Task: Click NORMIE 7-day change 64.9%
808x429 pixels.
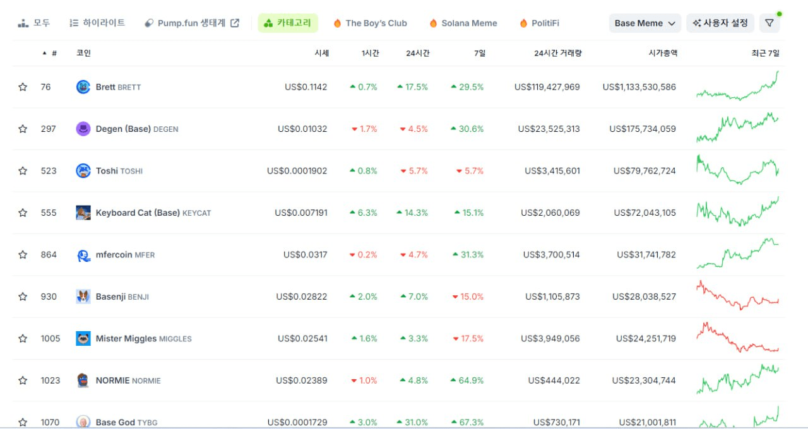Action: click(x=467, y=380)
